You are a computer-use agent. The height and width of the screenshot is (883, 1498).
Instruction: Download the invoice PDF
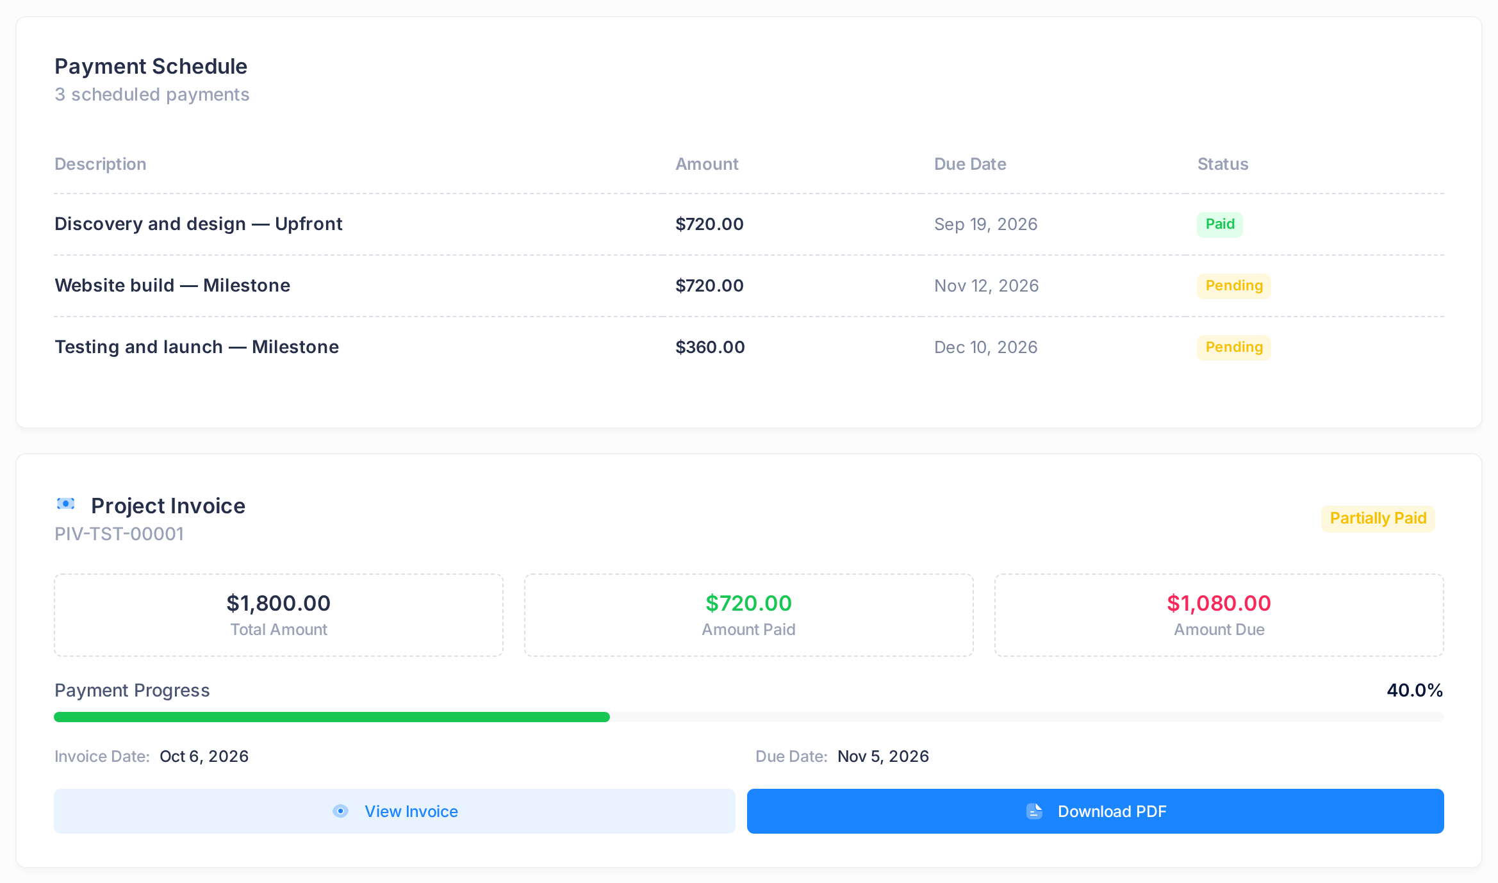tap(1095, 811)
